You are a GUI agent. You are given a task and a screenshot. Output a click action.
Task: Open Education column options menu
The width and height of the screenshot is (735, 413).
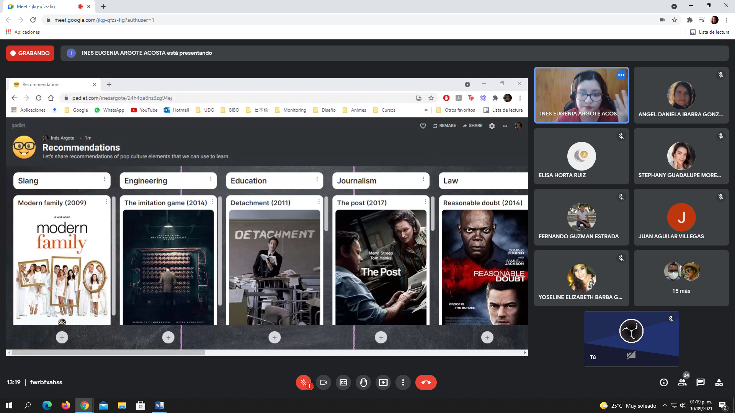pos(317,179)
